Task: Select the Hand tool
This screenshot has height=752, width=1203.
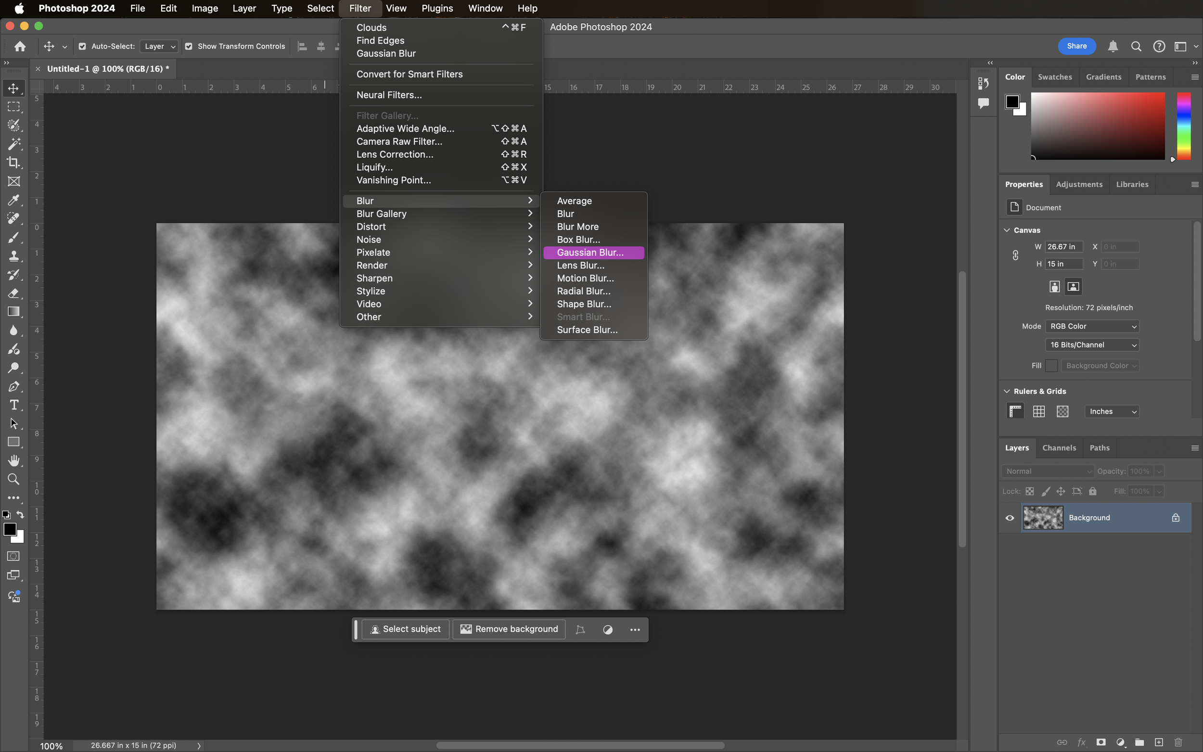Action: 13,460
